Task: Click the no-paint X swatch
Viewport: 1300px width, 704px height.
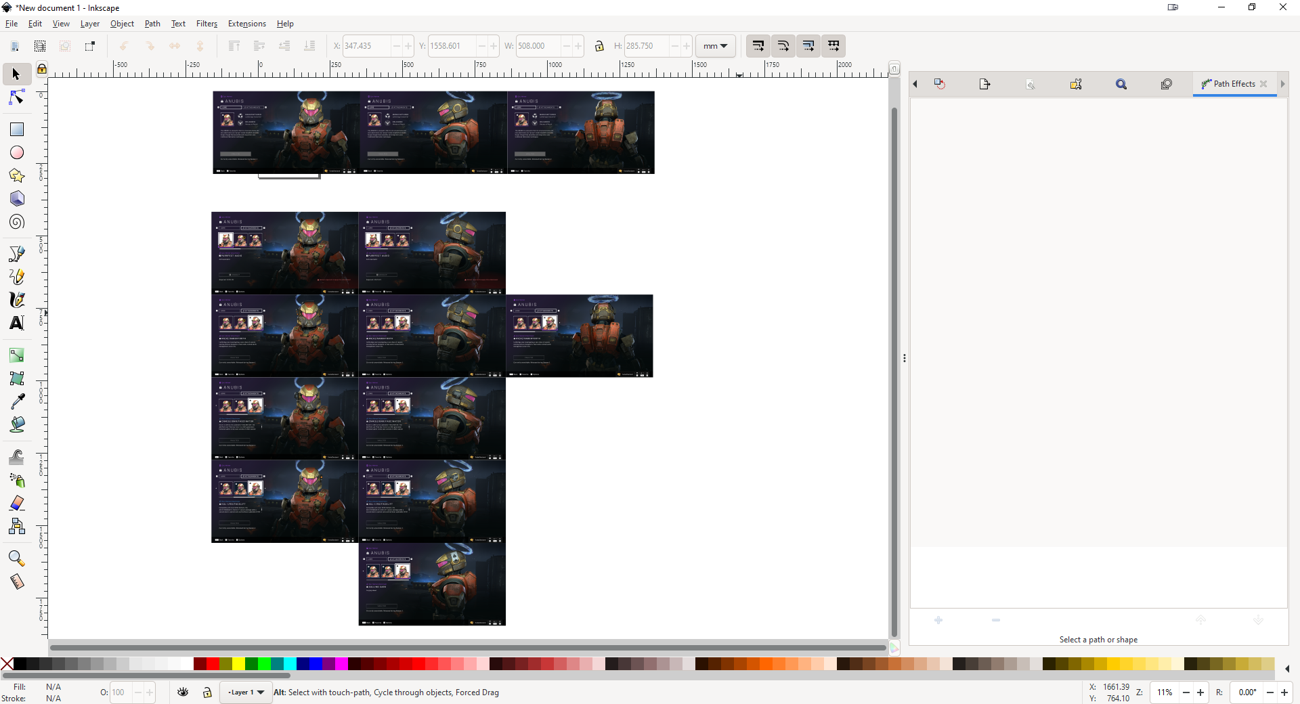Action: (x=7, y=664)
